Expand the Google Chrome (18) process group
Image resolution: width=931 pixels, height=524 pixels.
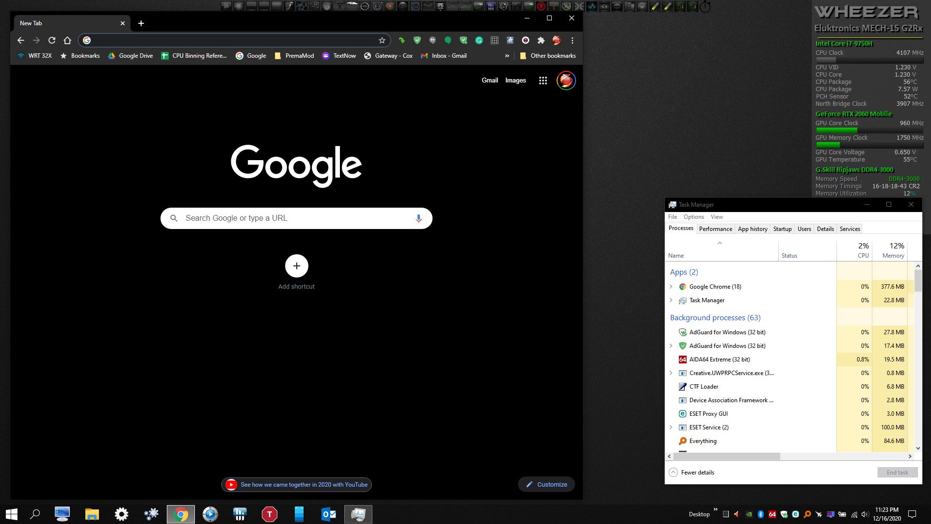pyautogui.click(x=671, y=287)
